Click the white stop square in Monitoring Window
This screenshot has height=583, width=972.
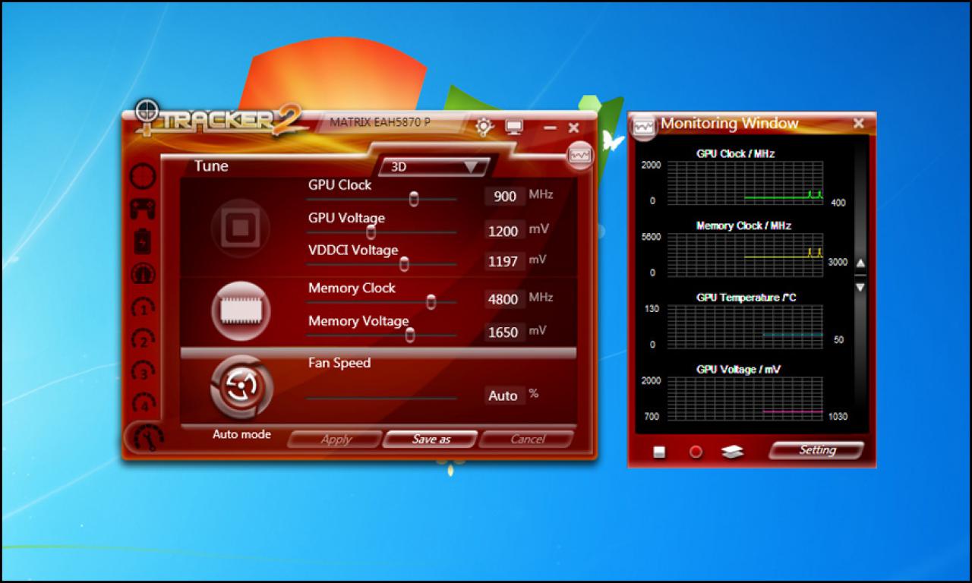[x=659, y=452]
